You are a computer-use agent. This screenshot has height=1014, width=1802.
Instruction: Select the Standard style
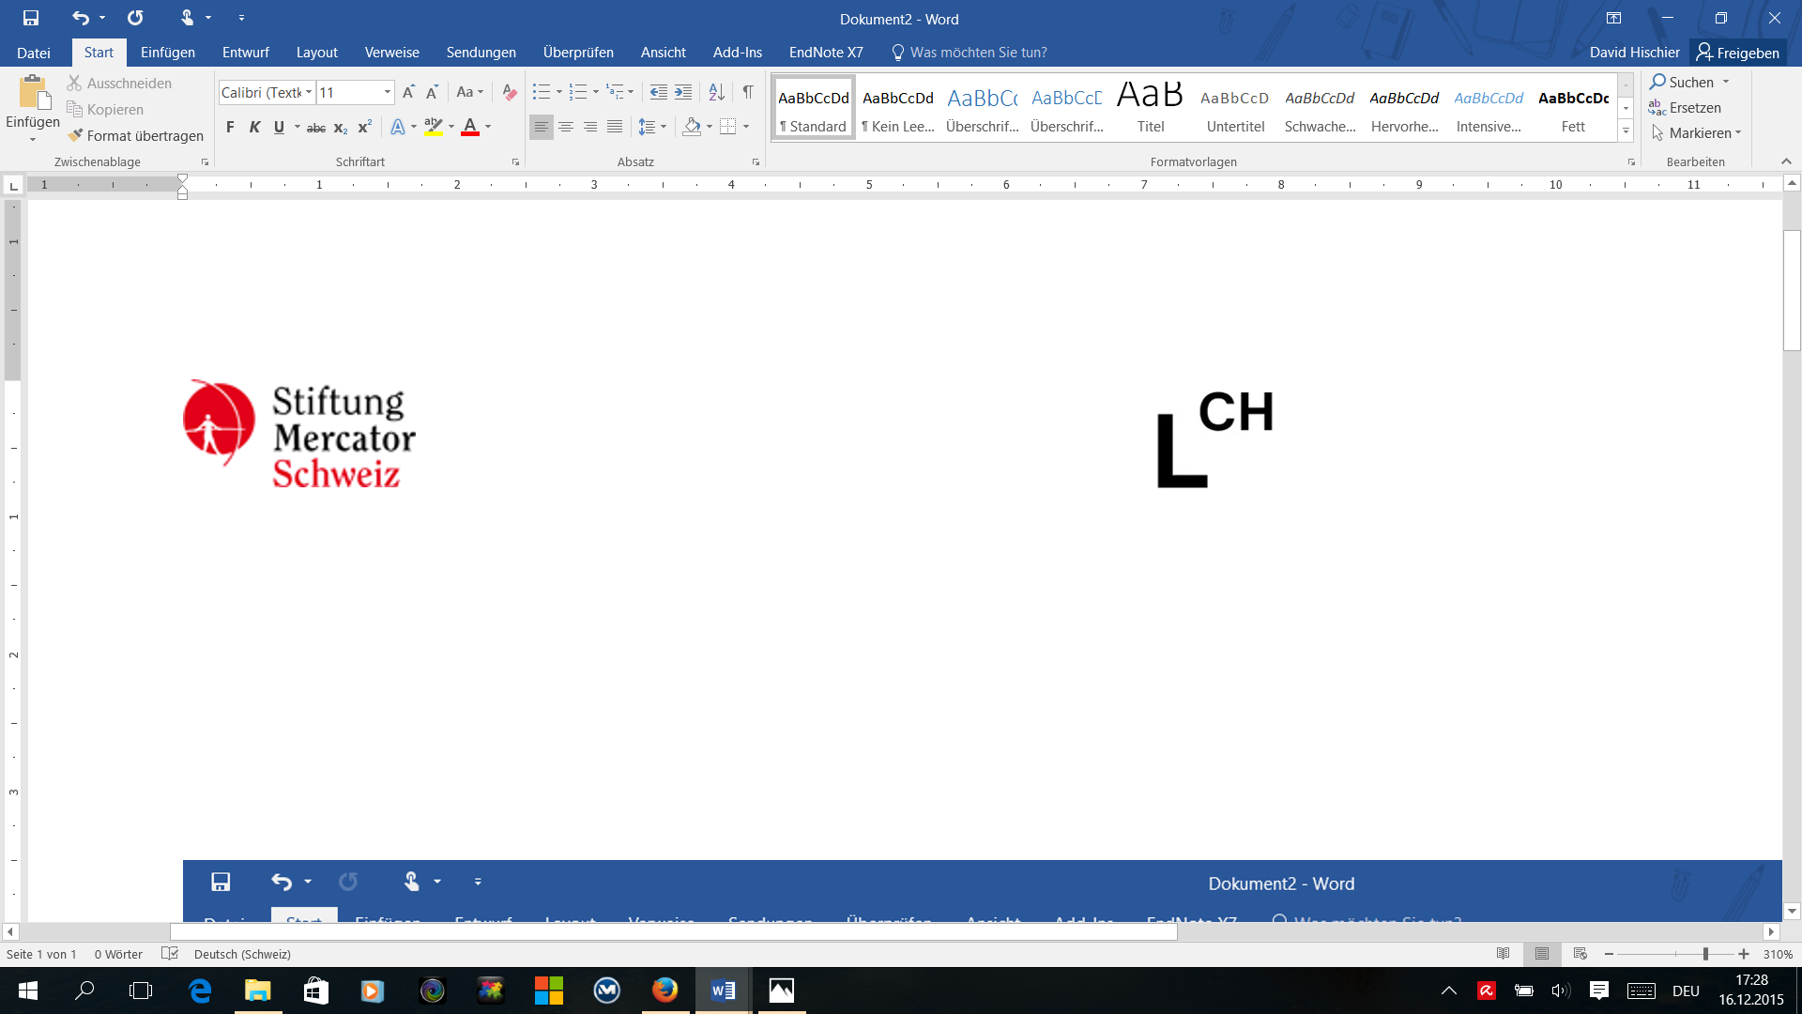[814, 108]
